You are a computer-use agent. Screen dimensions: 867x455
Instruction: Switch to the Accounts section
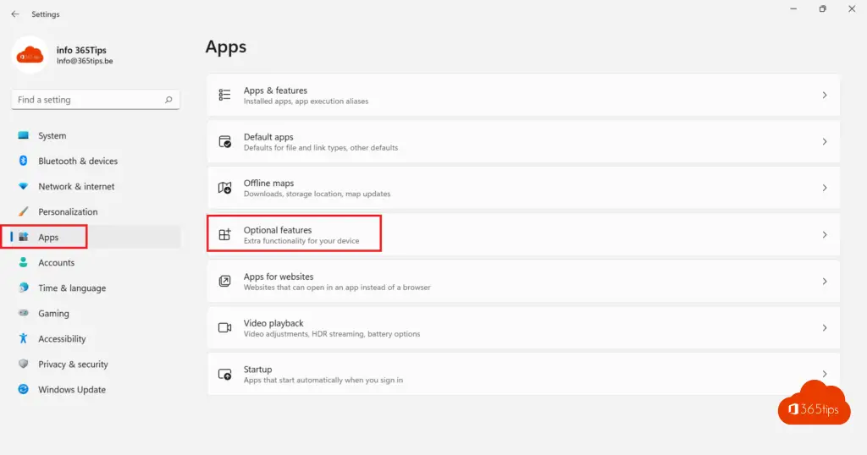click(56, 263)
